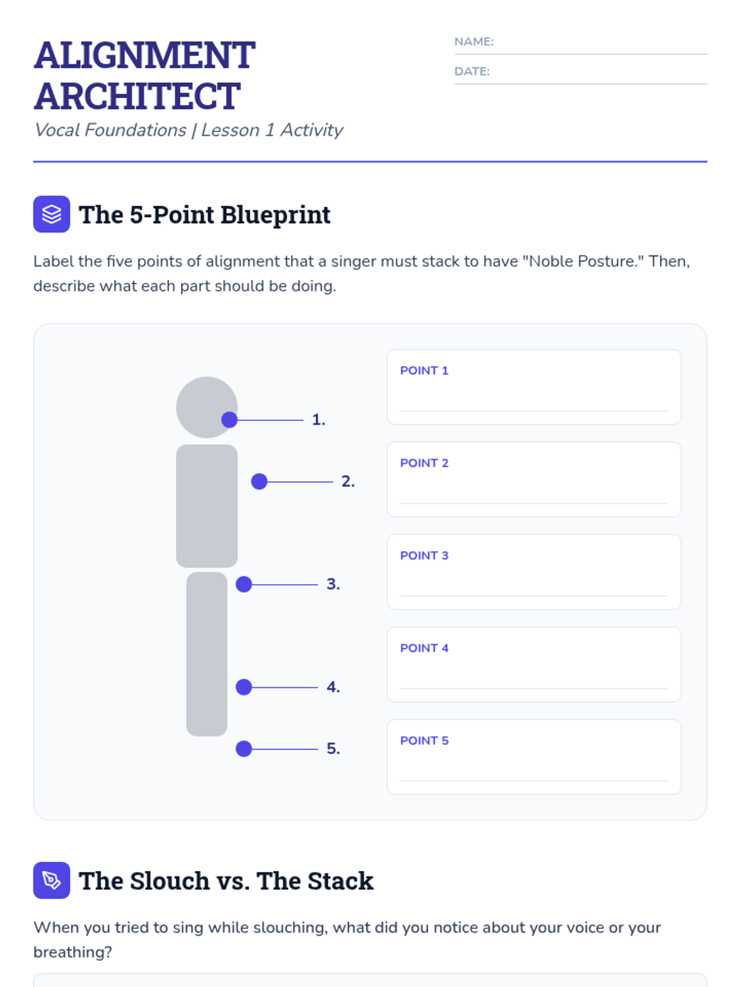Click the pen icon beside Slouch vs. Stack

click(x=52, y=880)
